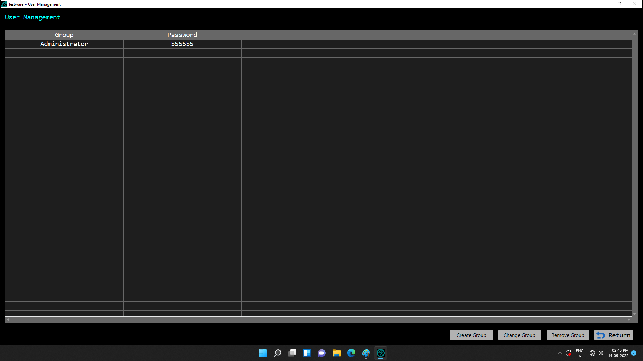The image size is (643, 361).
Task: Click the Group column header
Action: point(64,35)
